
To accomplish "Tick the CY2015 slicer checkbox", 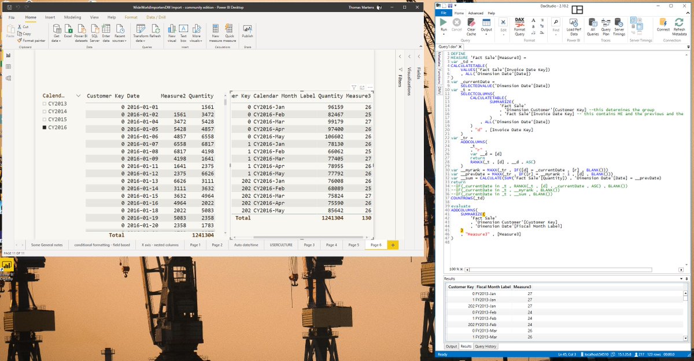I will click(45, 120).
